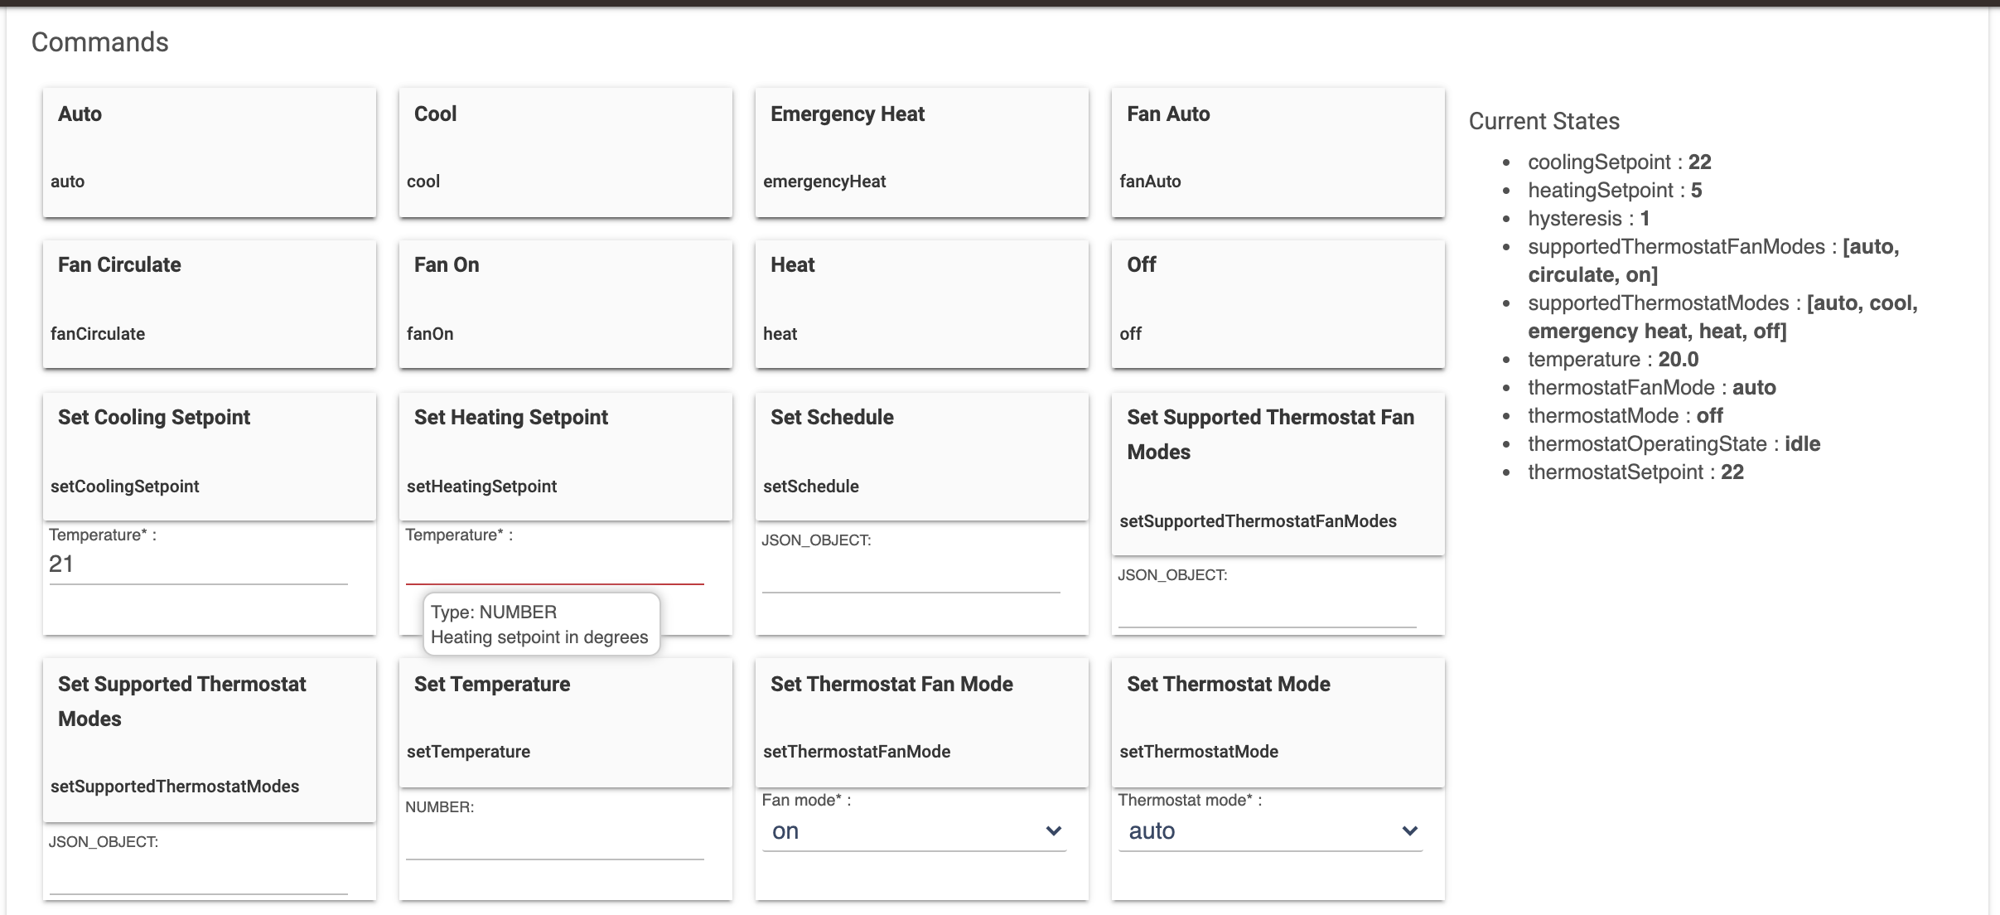Click the heatingSetpoint : 5 state entry
2000x915 pixels.
(1615, 190)
